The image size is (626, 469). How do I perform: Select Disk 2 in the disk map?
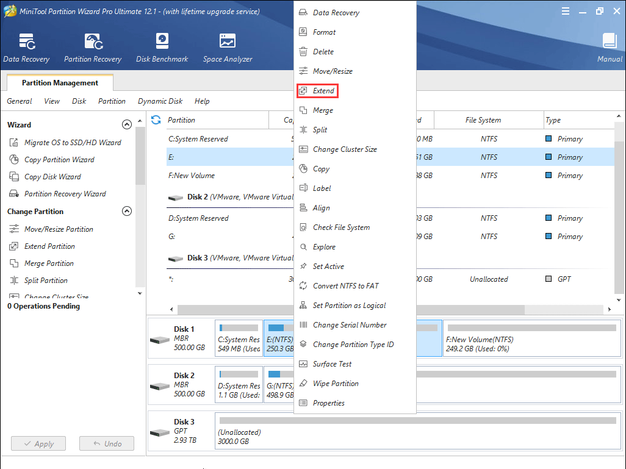pyautogui.click(x=181, y=385)
